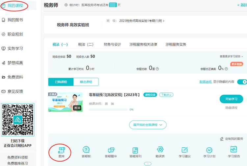Expand 查看更多学习报告 arrow link
Image resolution: width=247 pixels, height=166 pixels.
[x=231, y=56]
